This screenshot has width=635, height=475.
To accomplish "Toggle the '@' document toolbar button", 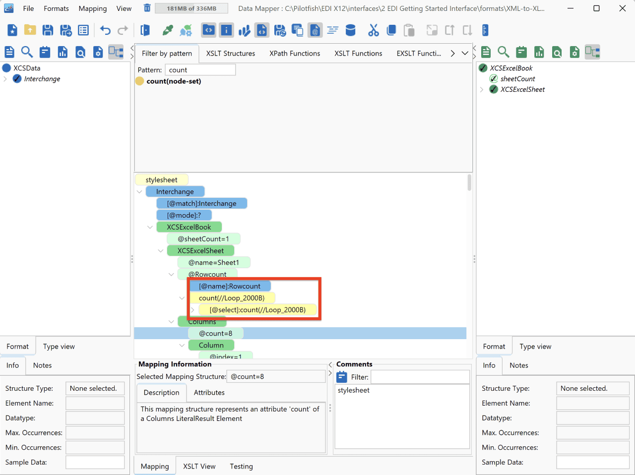I will coord(315,30).
